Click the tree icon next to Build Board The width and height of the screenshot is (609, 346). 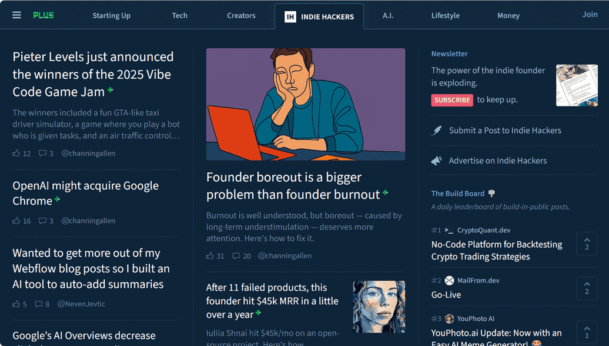[x=491, y=193]
